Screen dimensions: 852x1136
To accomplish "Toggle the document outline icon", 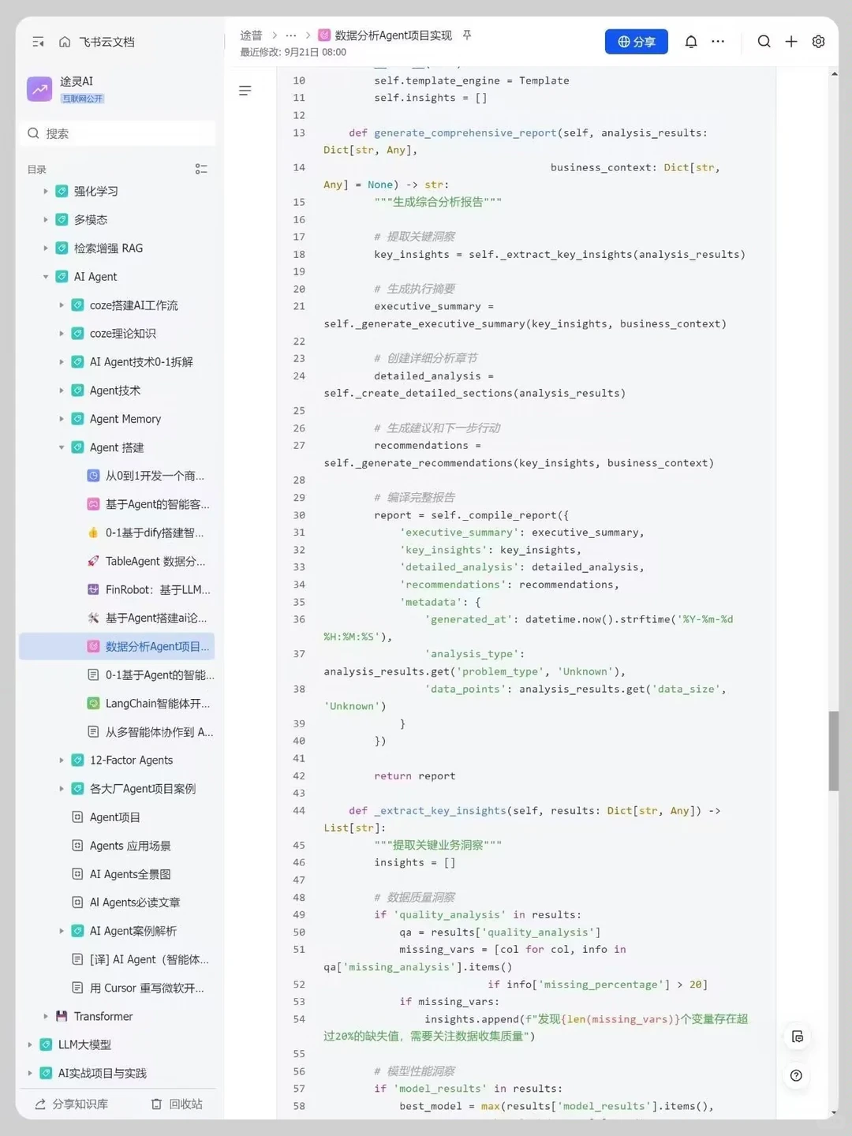I will point(245,91).
